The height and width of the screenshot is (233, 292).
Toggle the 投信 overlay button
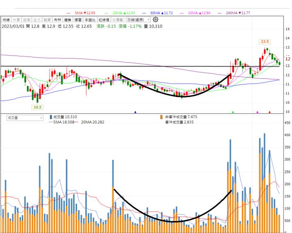click(27, 19)
